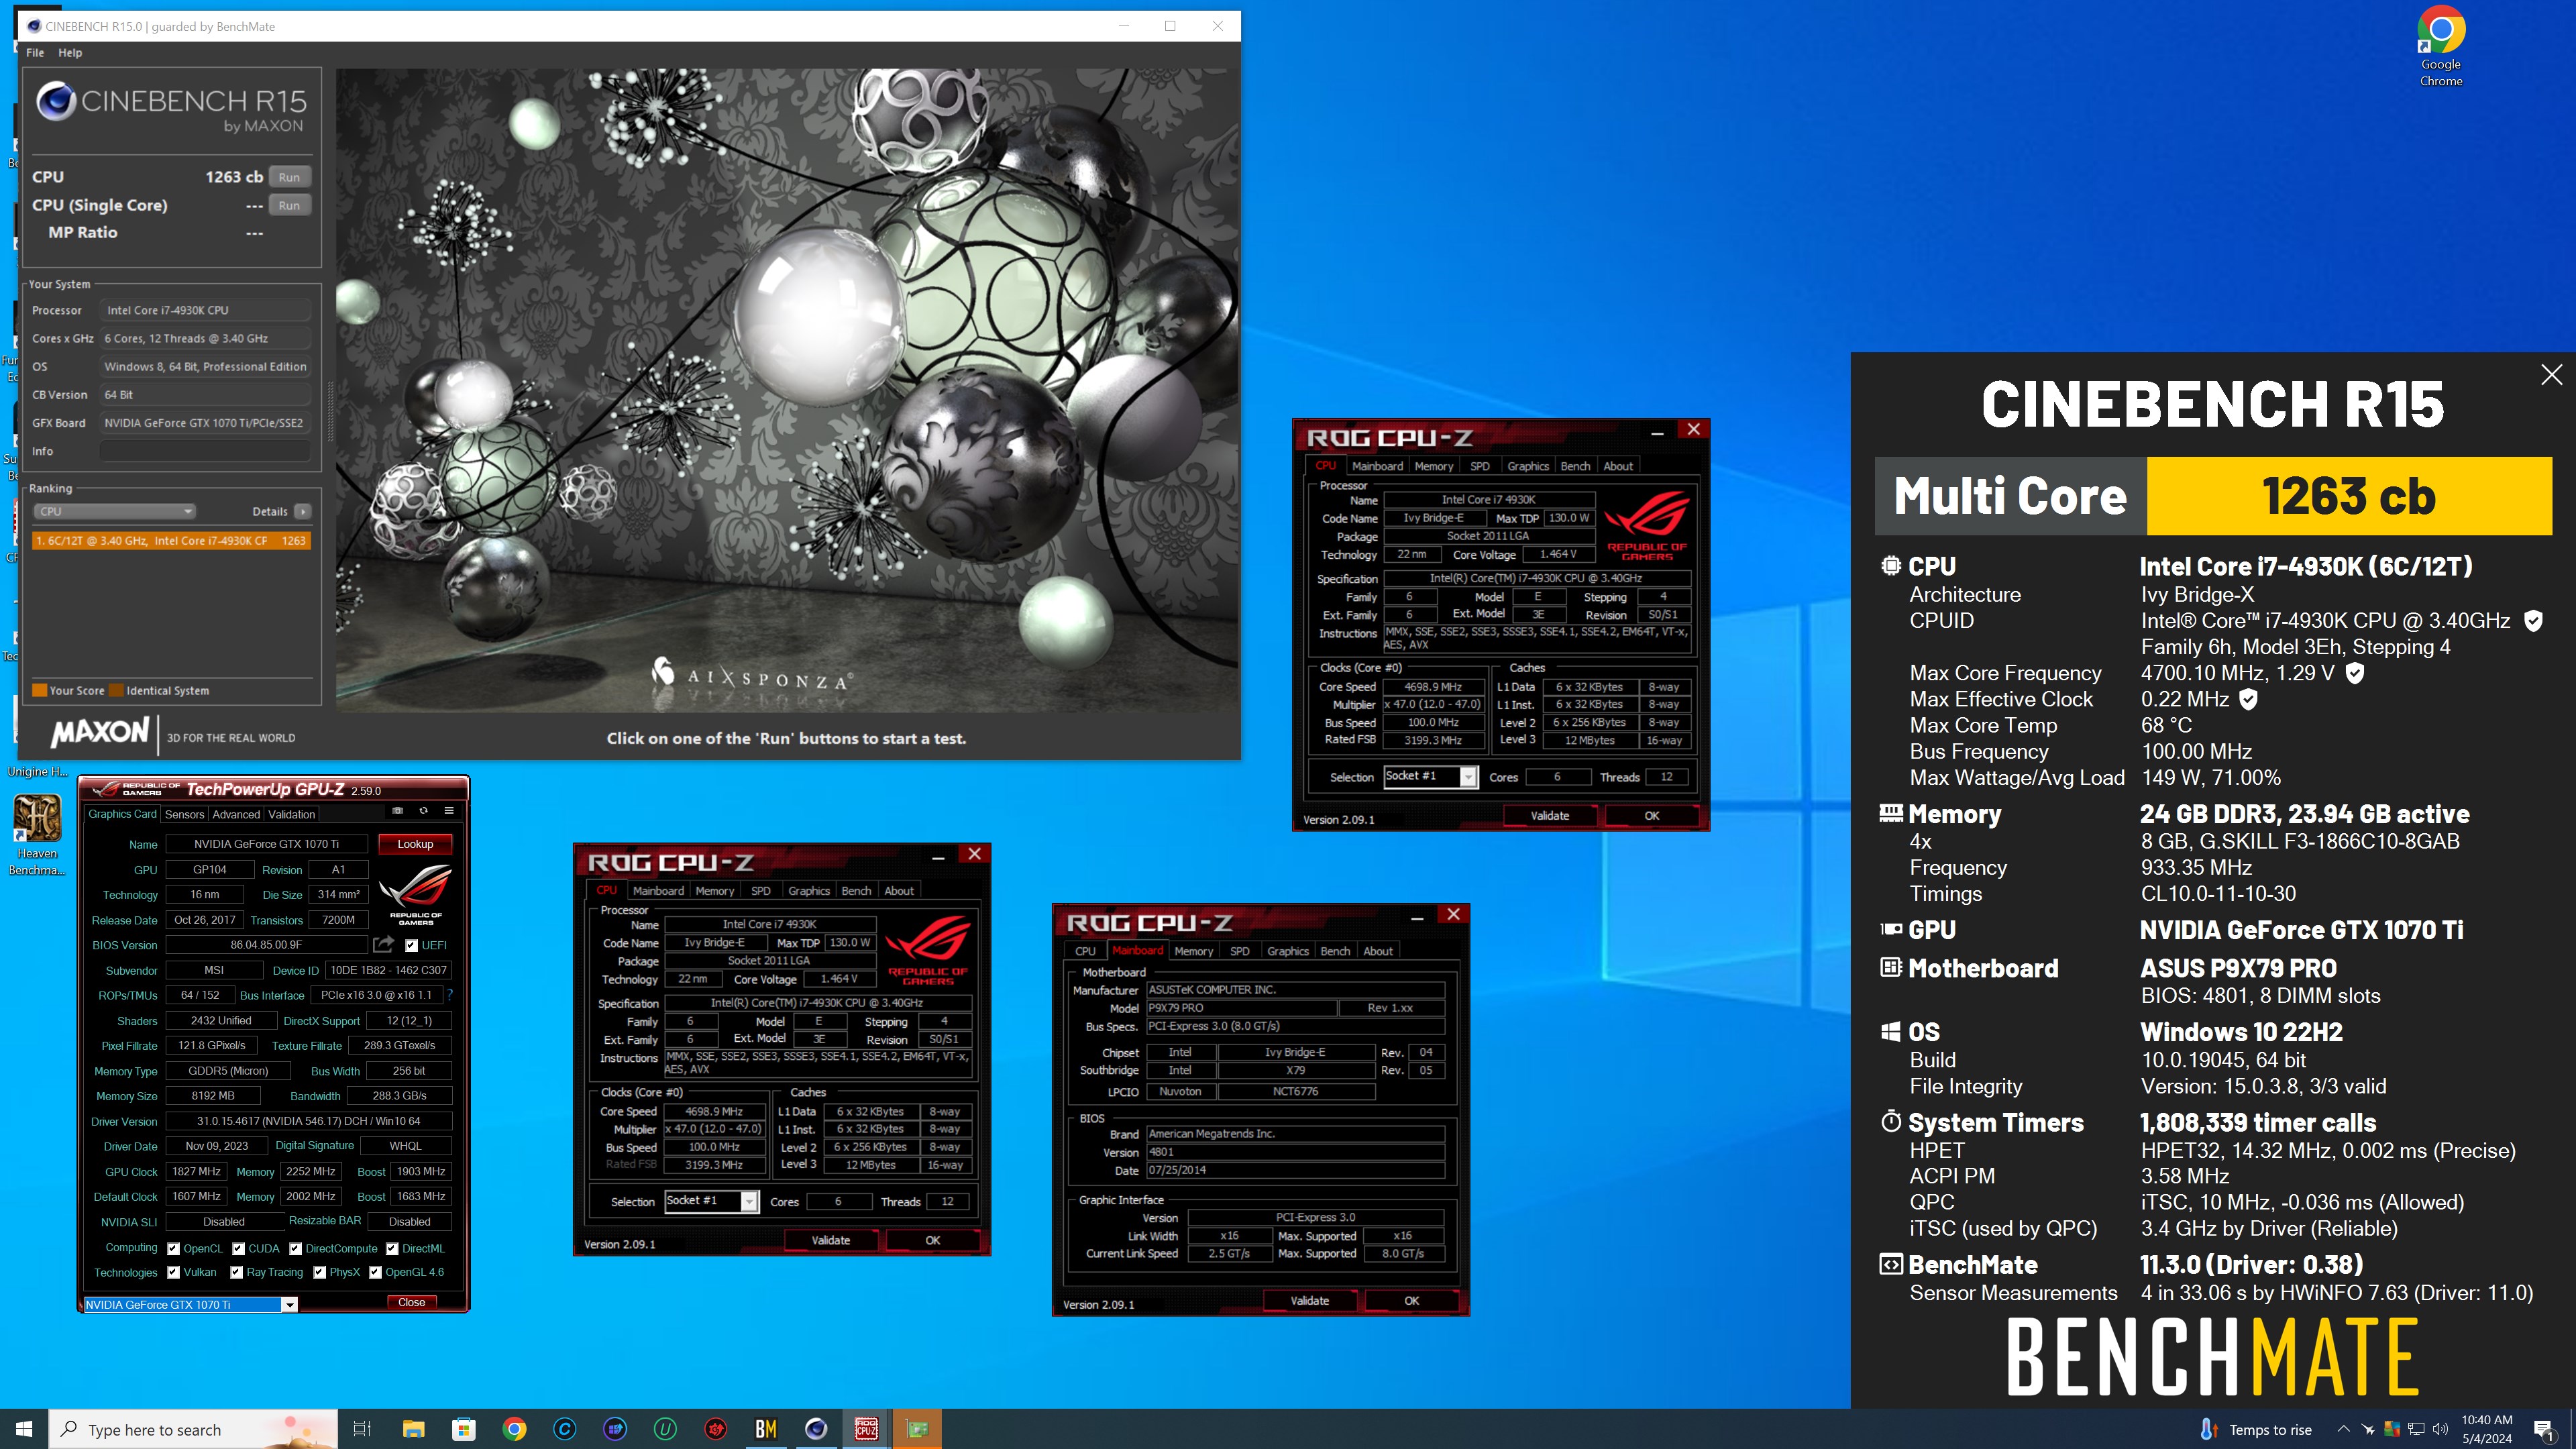2576x1449 pixels.
Task: Click Close button in GPU-Z
Action: coord(412,1302)
